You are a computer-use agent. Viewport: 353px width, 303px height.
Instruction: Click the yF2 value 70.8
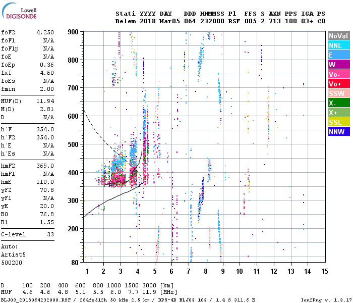coord(47,190)
